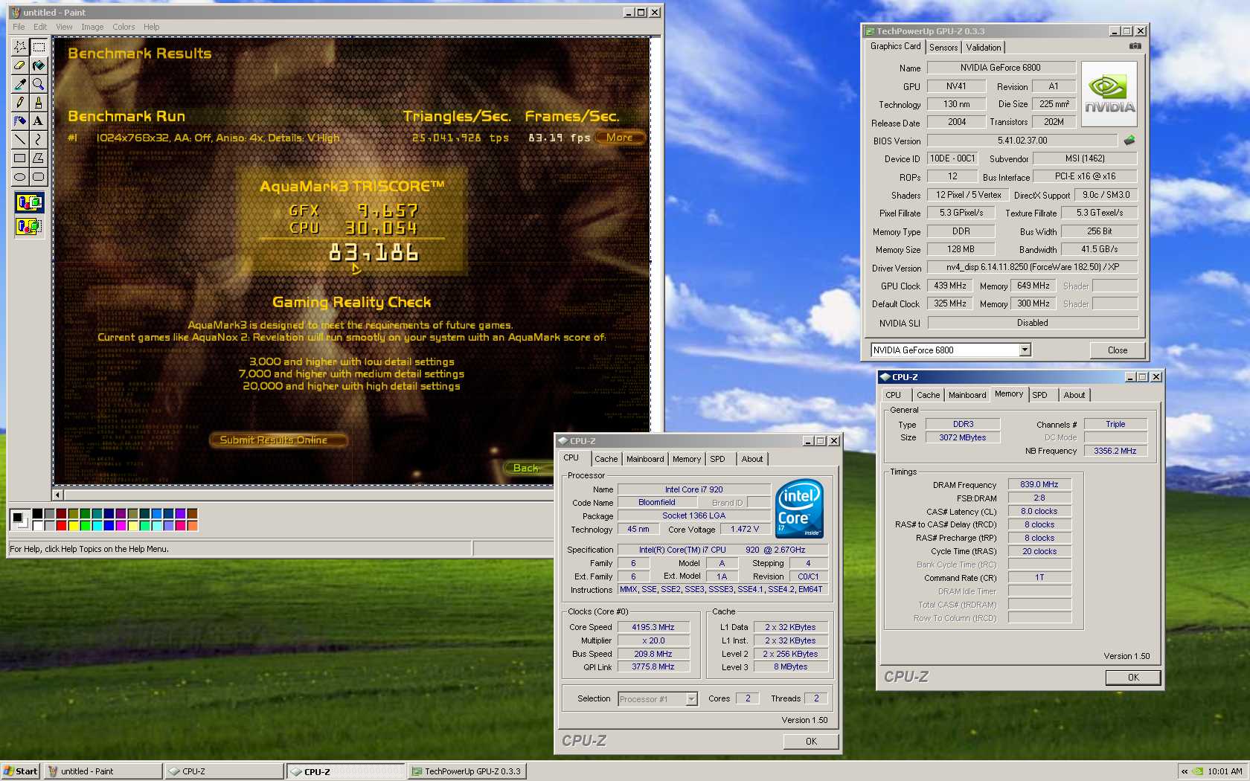Select the Curve tool in Paint
The height and width of the screenshot is (781, 1250).
click(x=39, y=140)
